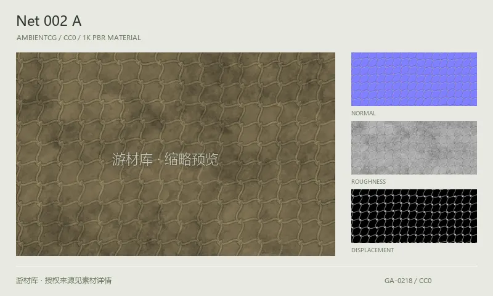Click the 'Net 002 A' title
Screen dimensions: 493x296
49,21
